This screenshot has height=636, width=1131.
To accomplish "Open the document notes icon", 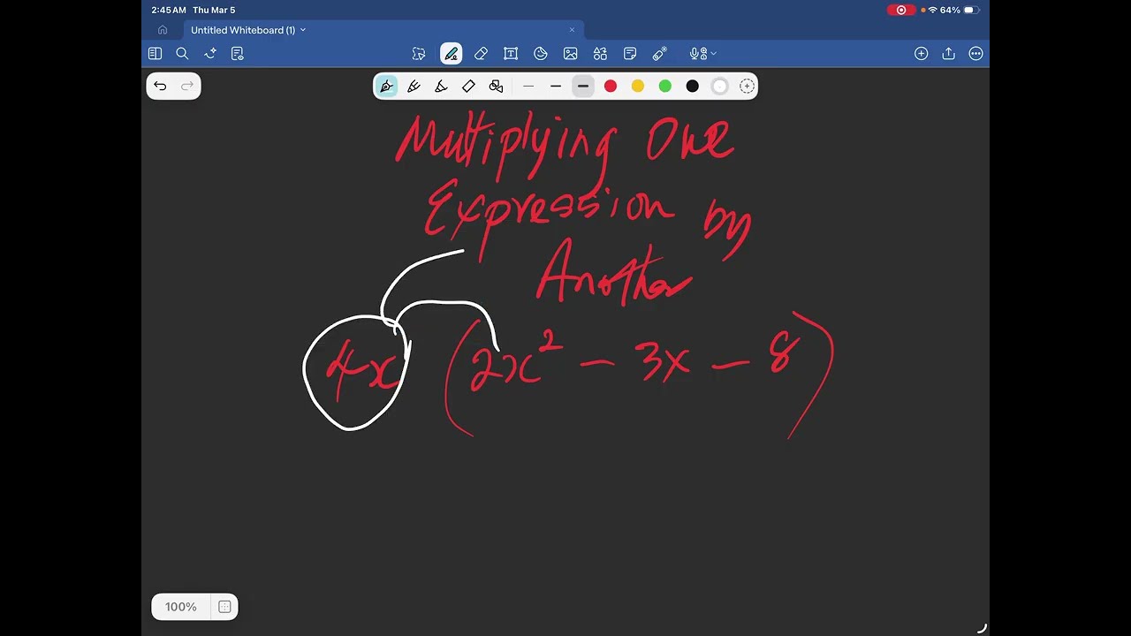I will pos(237,54).
